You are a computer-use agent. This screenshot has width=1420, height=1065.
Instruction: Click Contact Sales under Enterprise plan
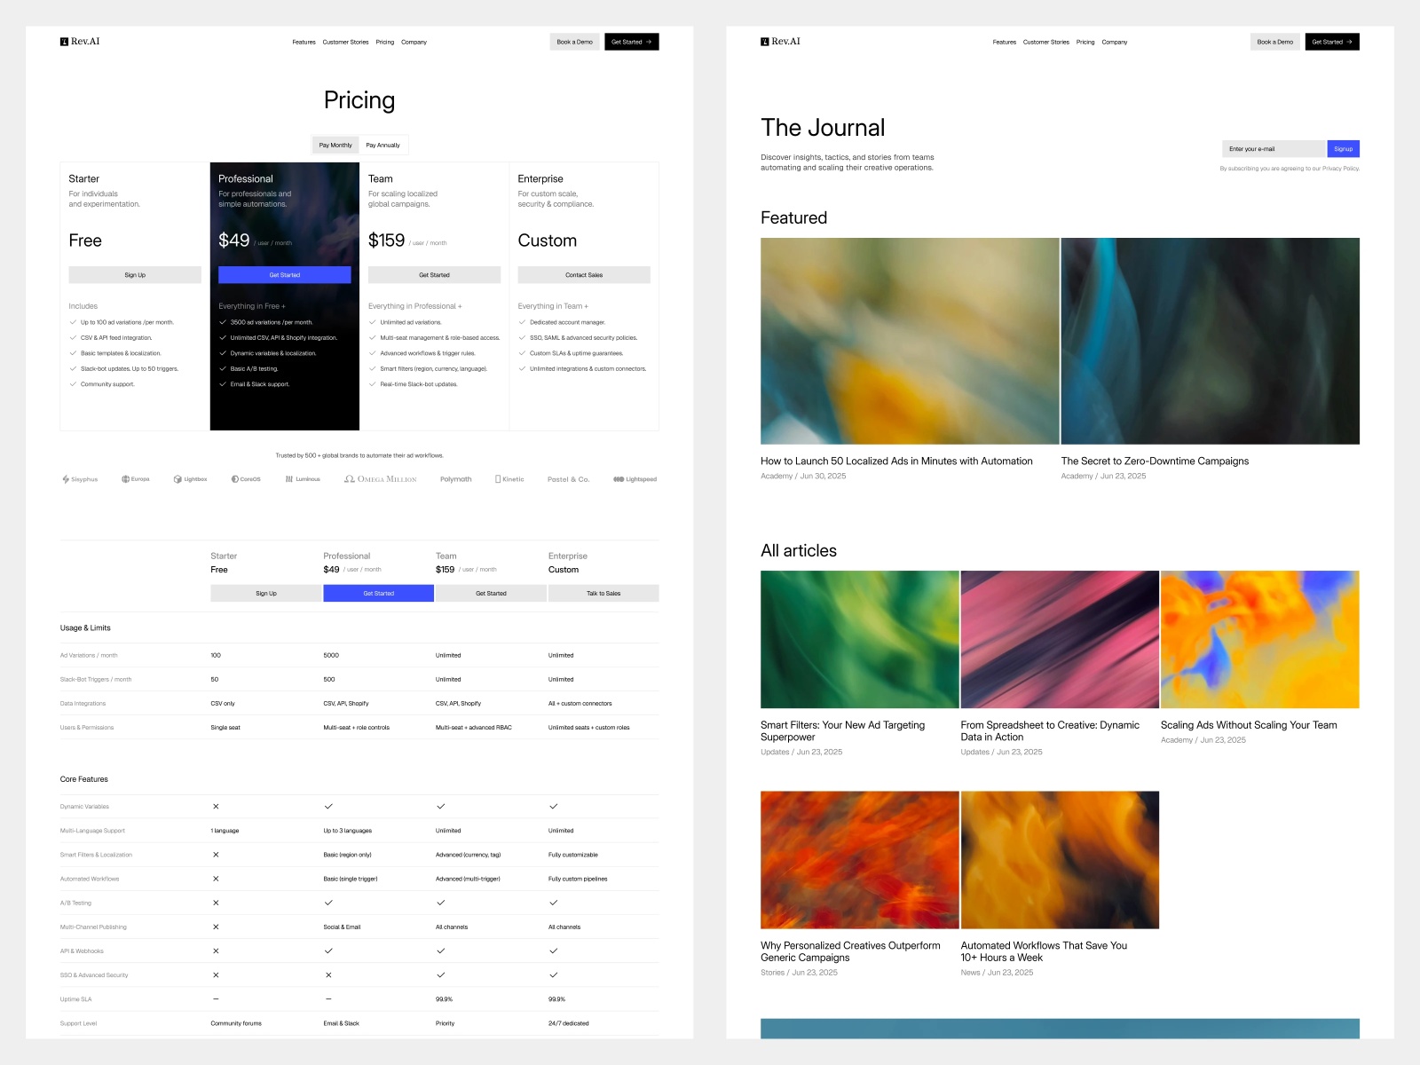[x=583, y=274]
